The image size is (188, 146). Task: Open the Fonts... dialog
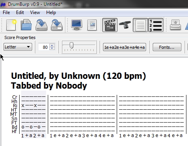tap(167, 47)
